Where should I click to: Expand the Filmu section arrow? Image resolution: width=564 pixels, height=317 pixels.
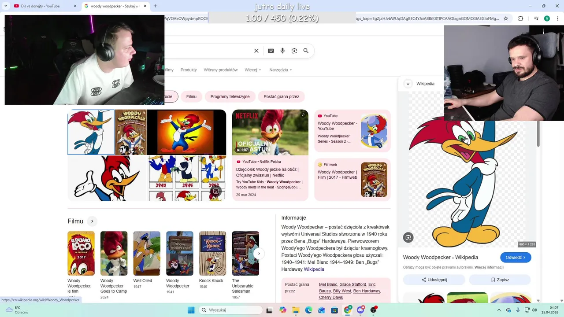tap(92, 221)
